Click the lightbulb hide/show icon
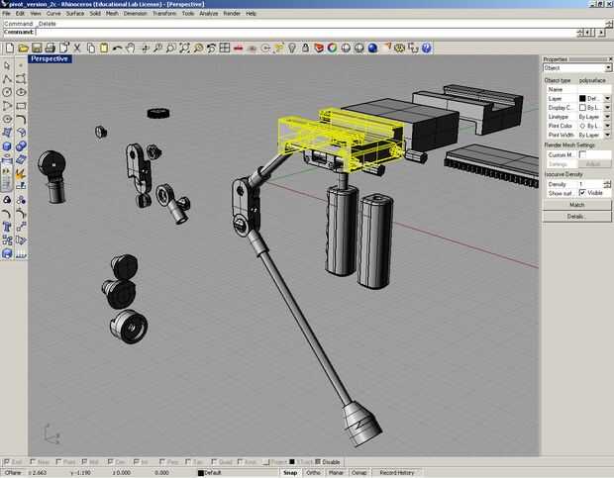Viewport: 614px width, 478px height. [292, 48]
